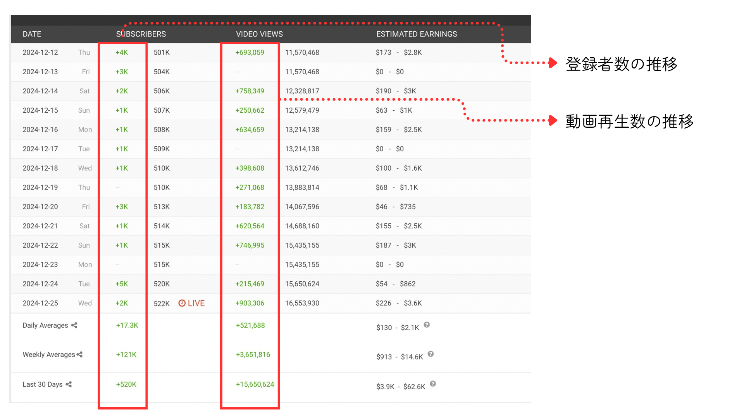Click share icon next to Last 30 Days
Image resolution: width=744 pixels, height=418 pixels.
coord(69,384)
